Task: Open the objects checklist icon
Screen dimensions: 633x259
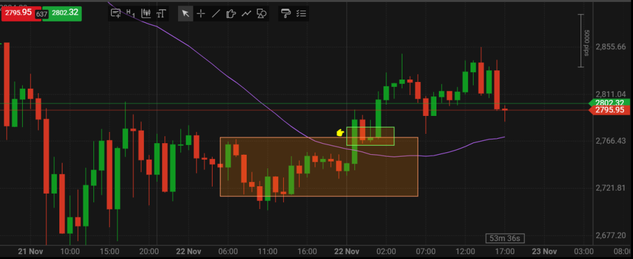Action: click(301, 12)
